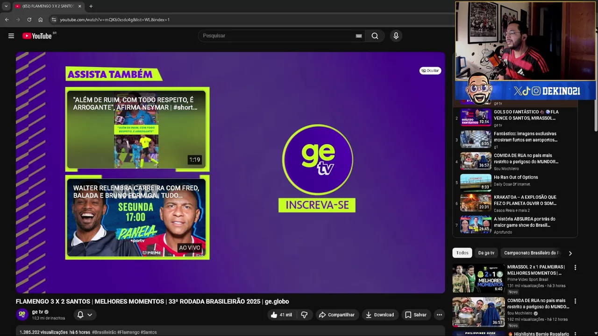Image resolution: width=598 pixels, height=336 pixels.
Task: Click the #Flamengo hashtag
Action: [x=128, y=332]
